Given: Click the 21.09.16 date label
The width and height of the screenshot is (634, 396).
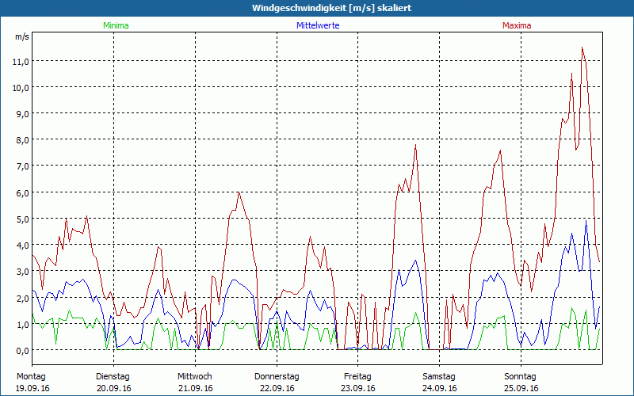Looking at the screenshot, I should (196, 388).
